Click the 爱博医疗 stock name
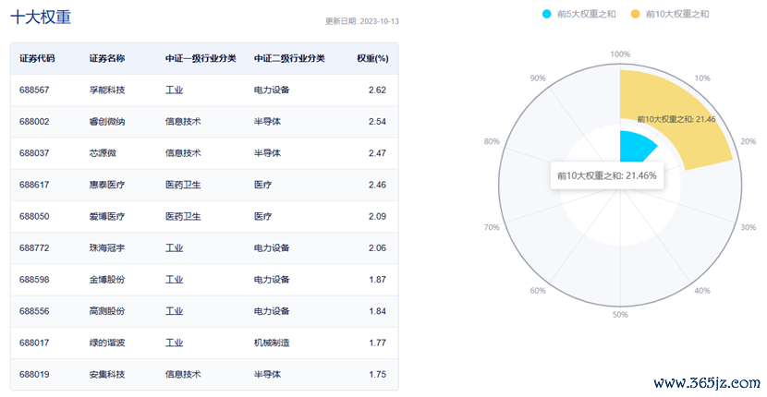Screen dimensions: 767x397 tap(107, 217)
